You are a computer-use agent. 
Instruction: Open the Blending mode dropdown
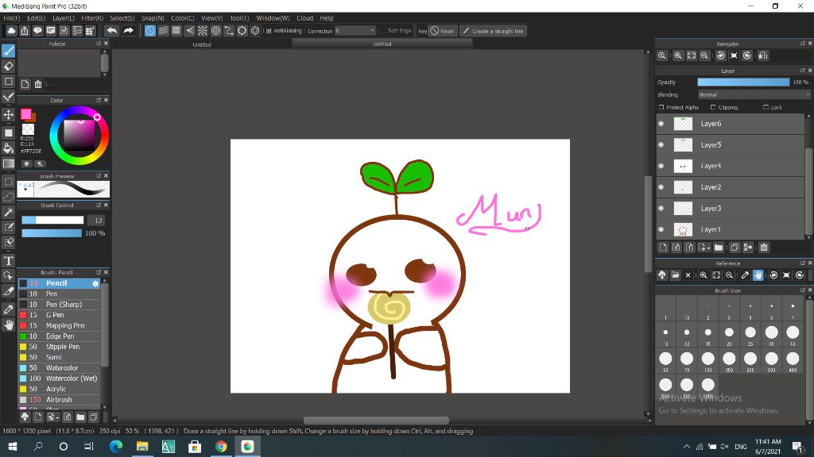[754, 95]
